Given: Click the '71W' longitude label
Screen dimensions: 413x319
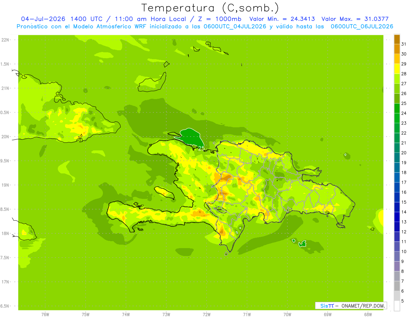Looking at the screenshot, I should pos(247,314).
